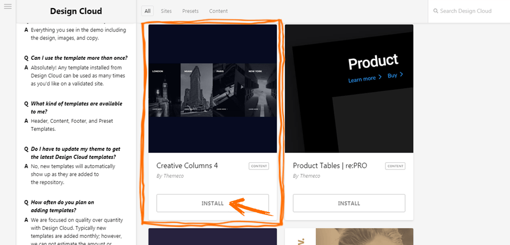This screenshot has height=245, width=510.
Task: Click answer Everything you see in the demo
Action: (x=78, y=34)
